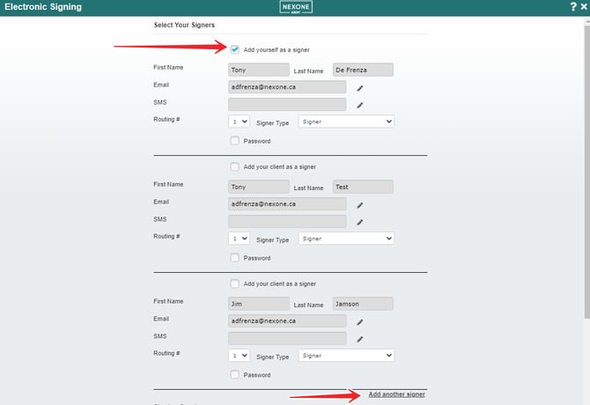
Task: Expand Signer Type dropdown for Jim Jamson
Action: point(346,355)
